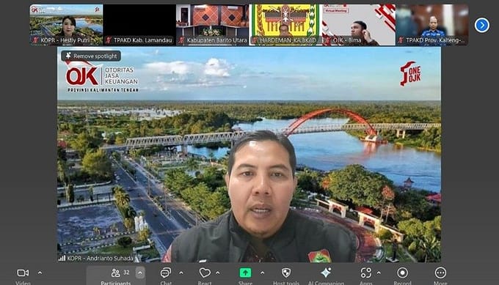Open Host tools shield icon
This screenshot has height=285, width=499.
[286, 273]
